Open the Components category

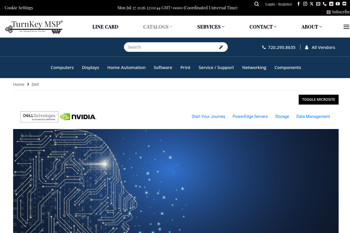(288, 67)
